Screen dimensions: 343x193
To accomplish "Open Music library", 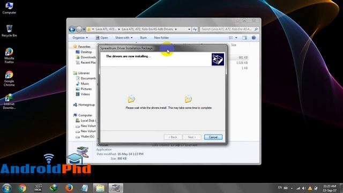I will point(85,84).
